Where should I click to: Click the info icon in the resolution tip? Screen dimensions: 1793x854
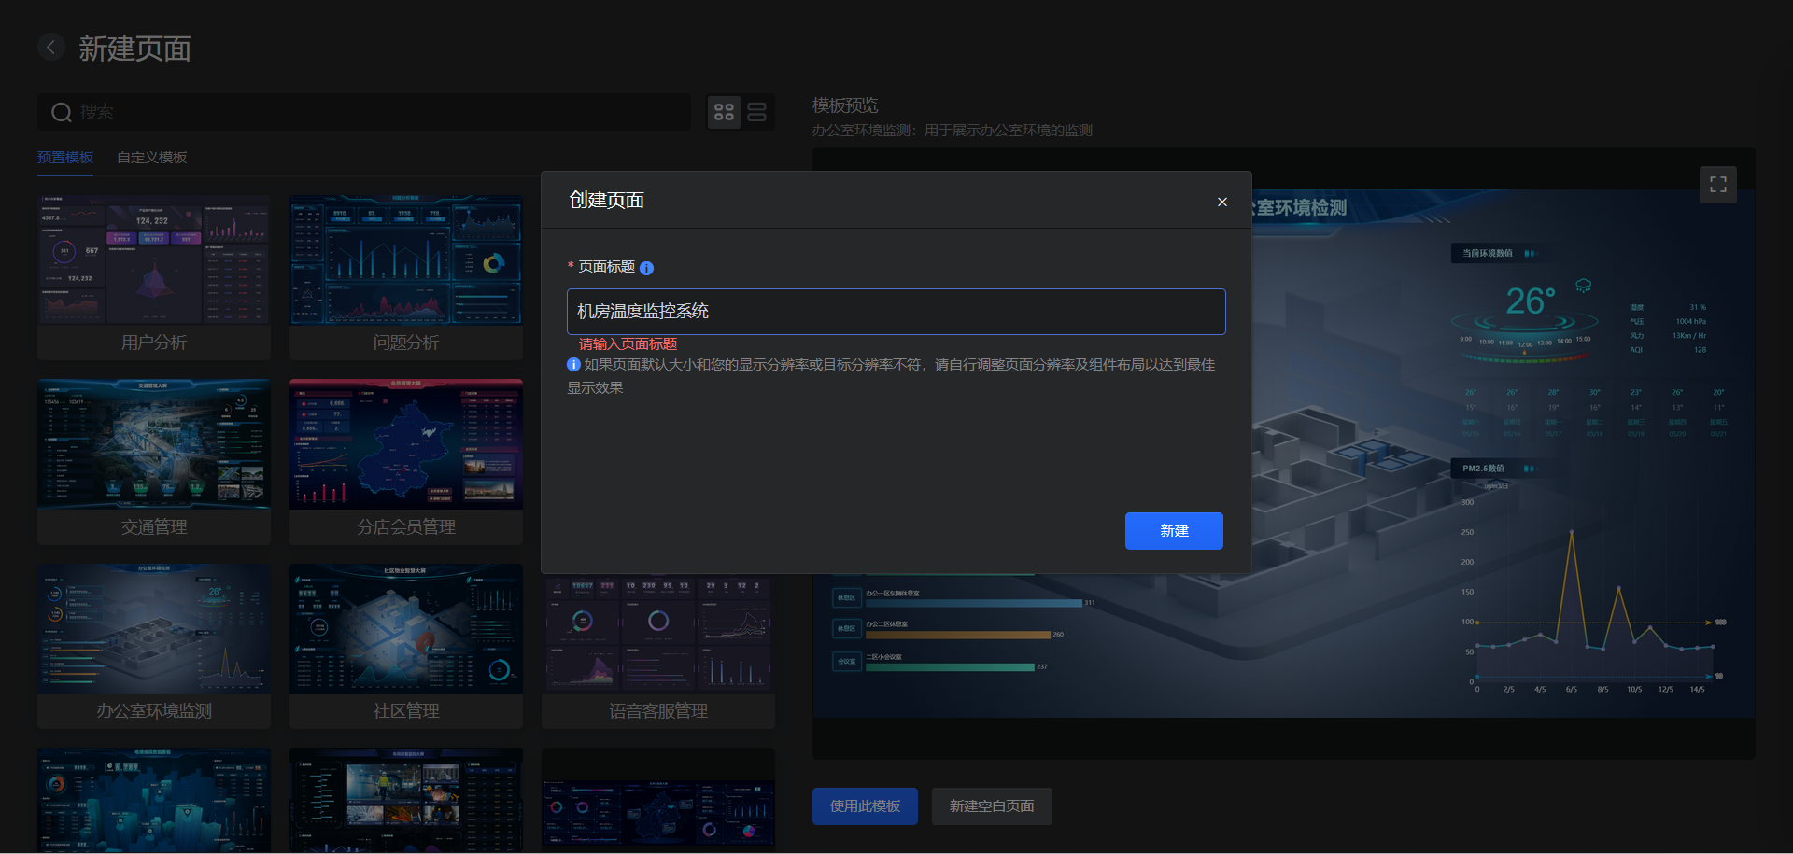(573, 365)
